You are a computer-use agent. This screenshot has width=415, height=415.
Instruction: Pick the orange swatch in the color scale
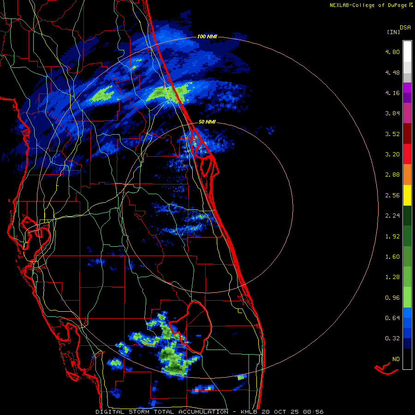407,175
